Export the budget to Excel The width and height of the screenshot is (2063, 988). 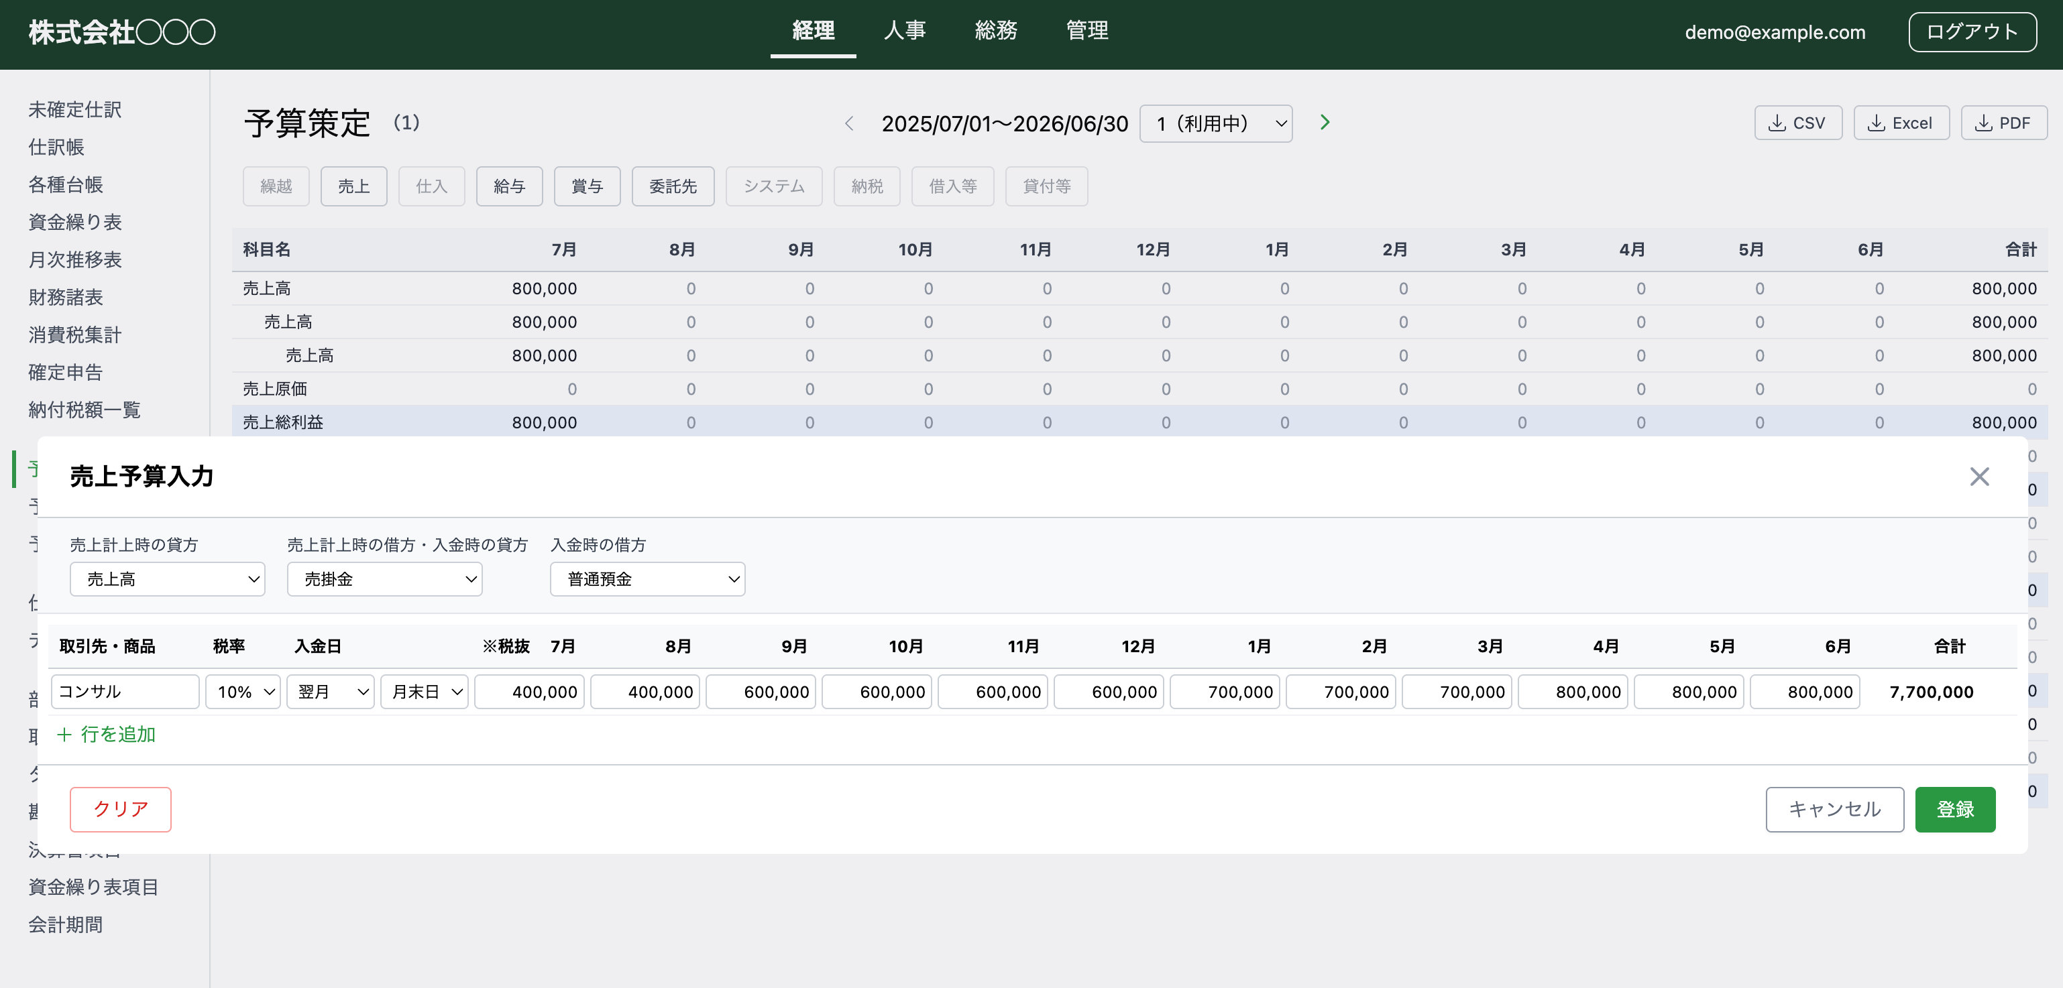pyautogui.click(x=1901, y=123)
